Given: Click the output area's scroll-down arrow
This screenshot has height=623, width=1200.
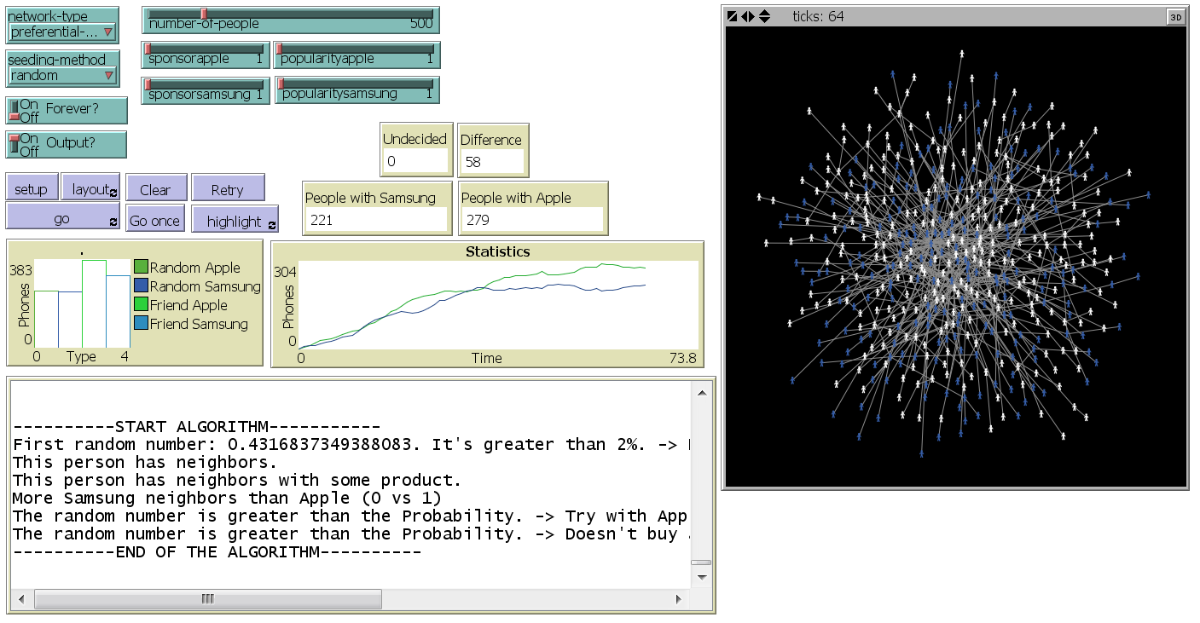Looking at the screenshot, I should click(701, 577).
